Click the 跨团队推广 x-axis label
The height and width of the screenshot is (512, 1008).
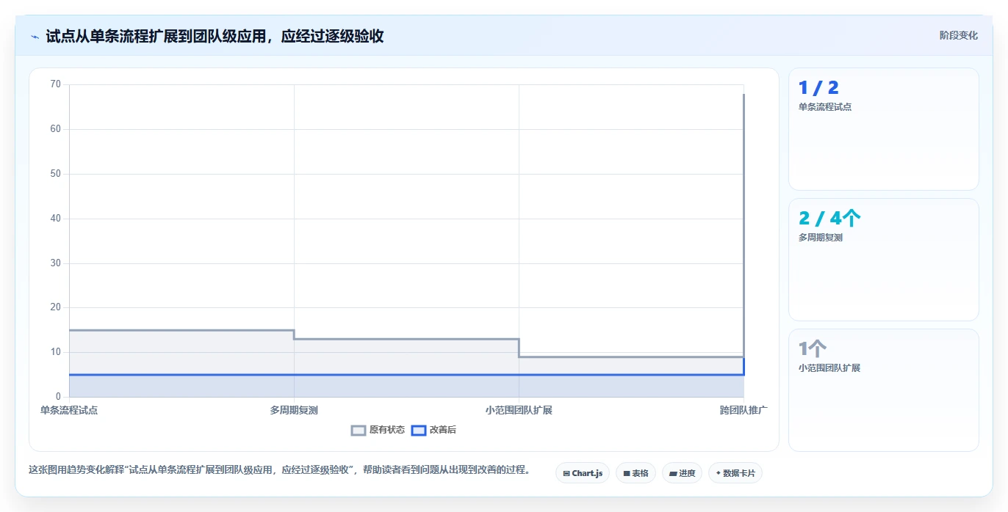coord(744,410)
